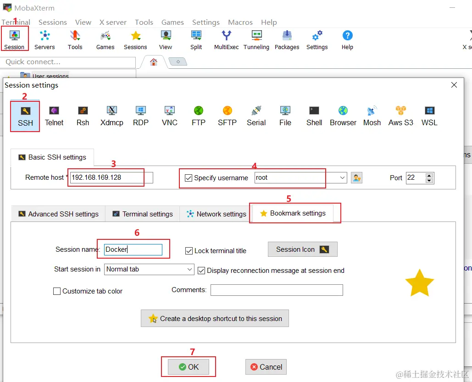
Task: Toggle Lock terminal title checkbox
Action: pos(189,251)
